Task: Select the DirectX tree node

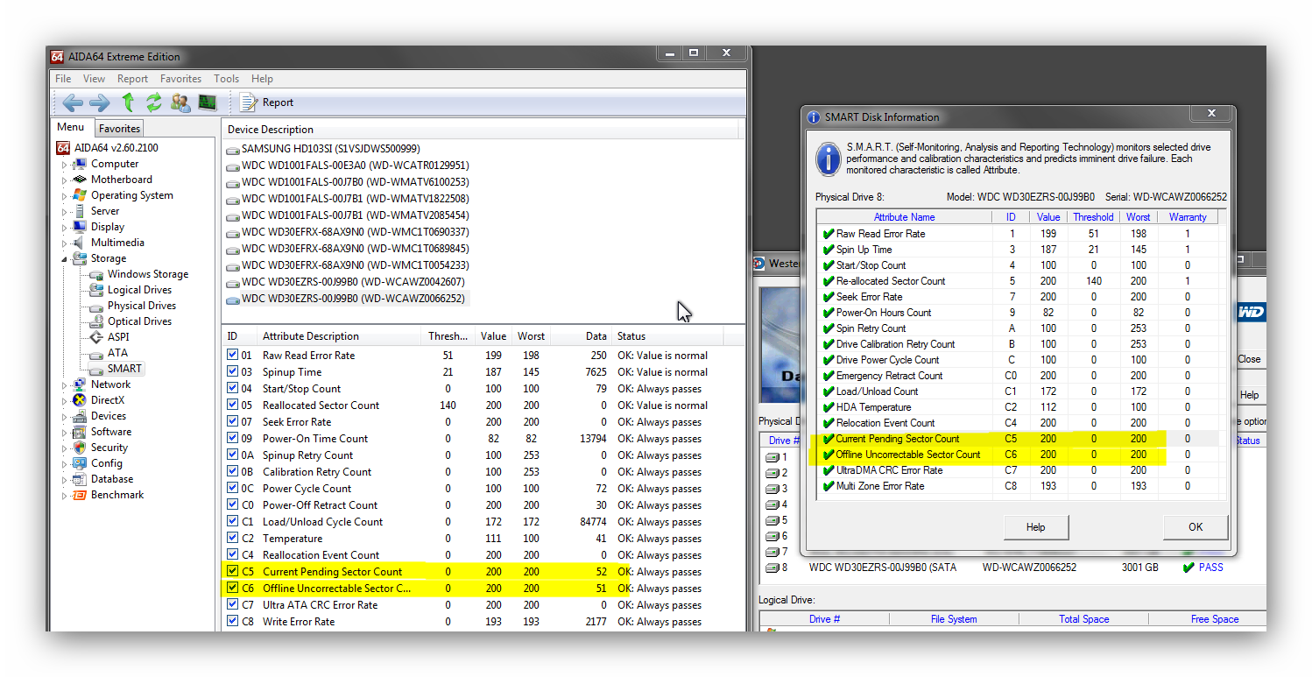Action: pyautogui.click(x=108, y=400)
